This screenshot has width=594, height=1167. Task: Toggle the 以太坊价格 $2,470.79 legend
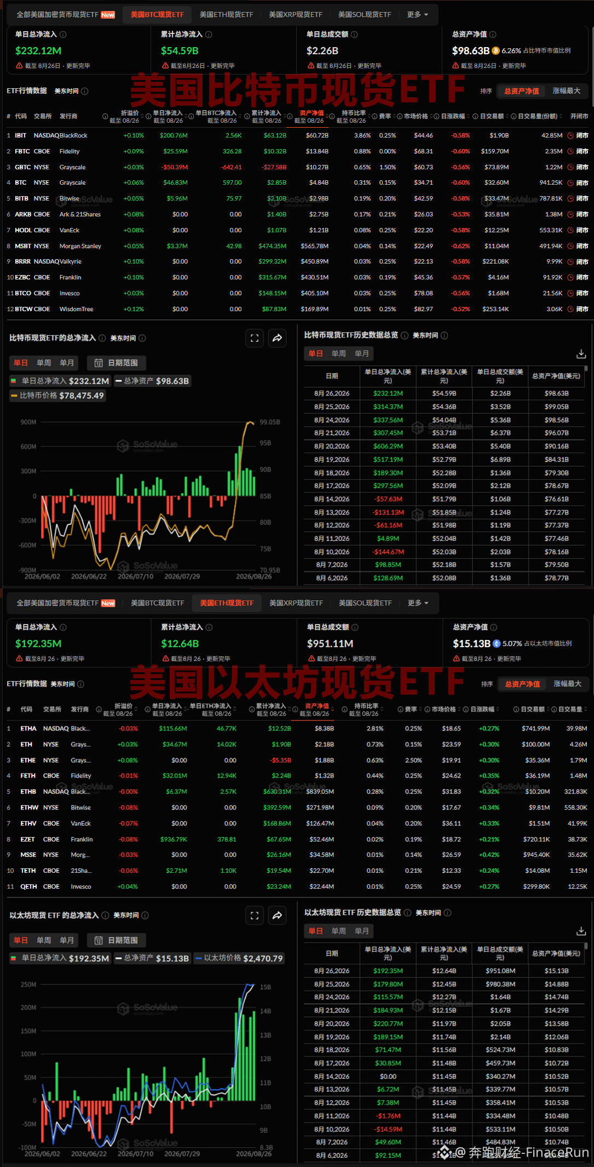tap(239, 958)
